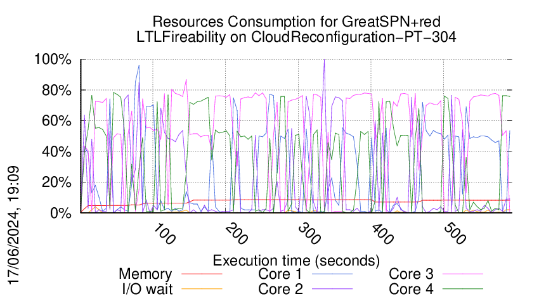539x301 pixels.
Task: Click the Core 2 spike reaching 100%
Action: point(324,60)
